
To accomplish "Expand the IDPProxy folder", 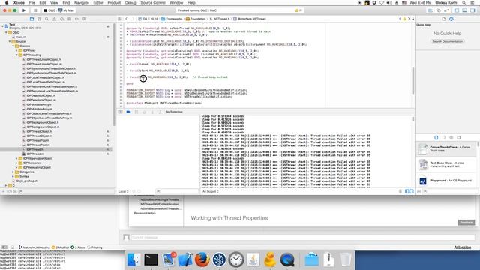I will (x=16, y=50).
